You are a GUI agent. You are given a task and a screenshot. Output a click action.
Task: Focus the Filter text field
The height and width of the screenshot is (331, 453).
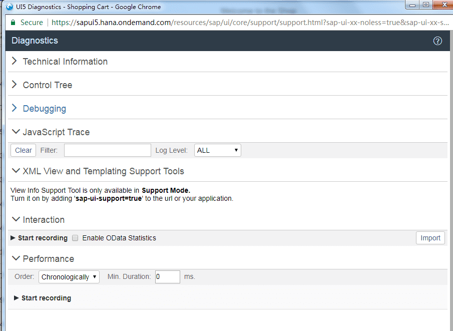coord(107,150)
